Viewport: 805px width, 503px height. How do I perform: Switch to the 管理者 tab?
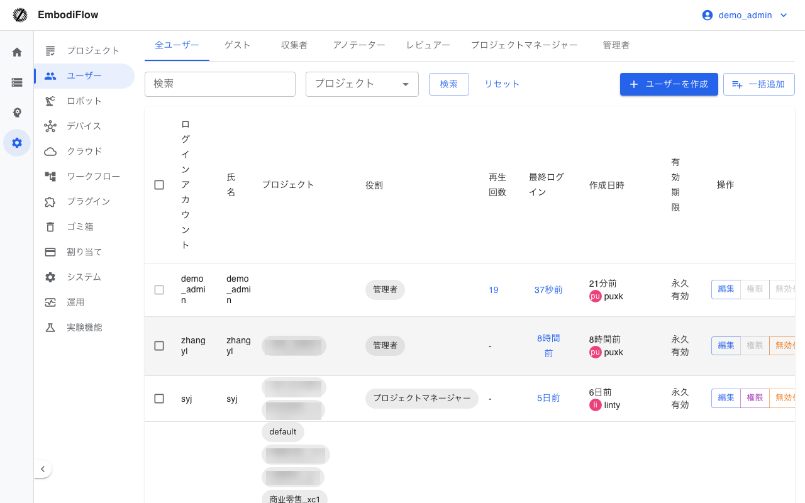click(616, 45)
